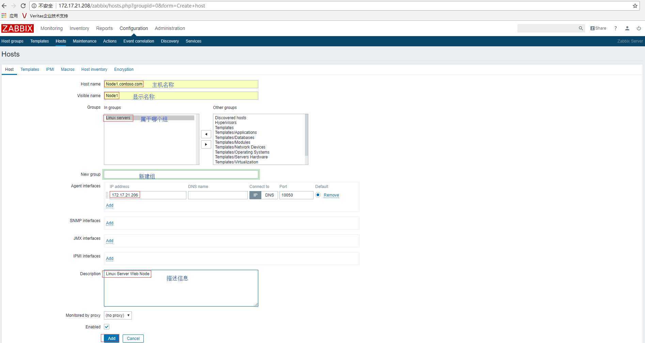Open the Share link in the header
The width and height of the screenshot is (645, 343).
click(x=598, y=28)
